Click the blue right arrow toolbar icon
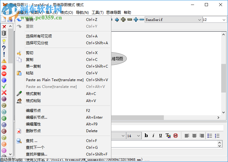The image size is (228, 162). coord(117,20)
